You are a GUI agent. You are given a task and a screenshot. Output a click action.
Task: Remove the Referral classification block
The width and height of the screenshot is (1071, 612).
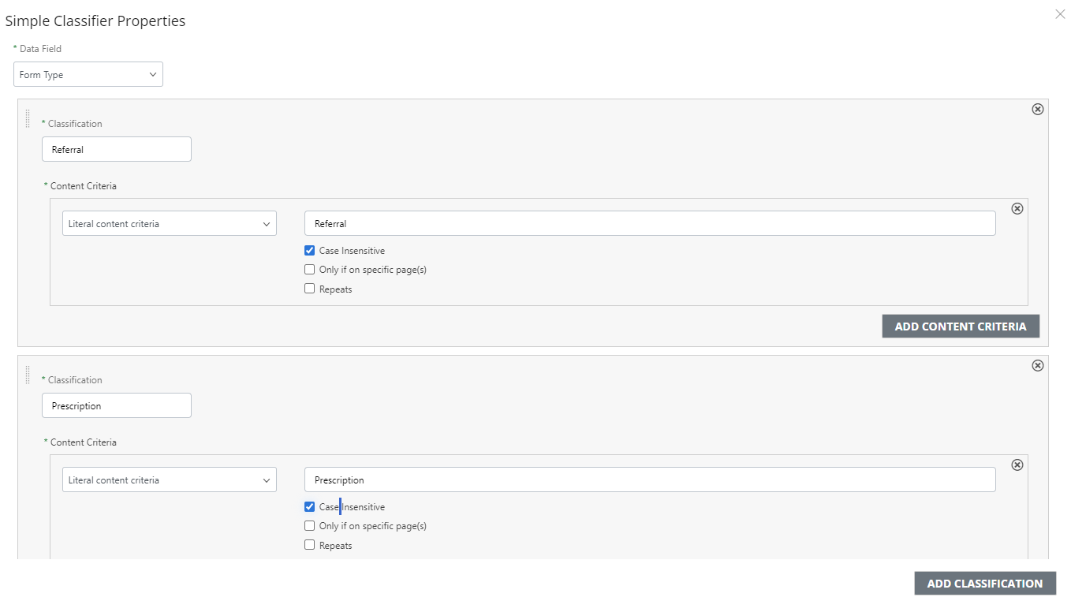click(1038, 110)
